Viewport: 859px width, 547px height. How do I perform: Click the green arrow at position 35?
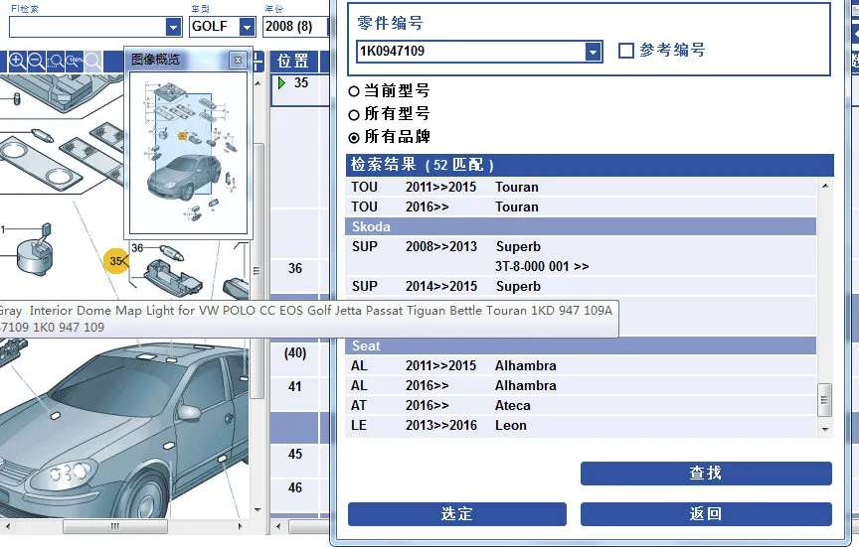281,83
